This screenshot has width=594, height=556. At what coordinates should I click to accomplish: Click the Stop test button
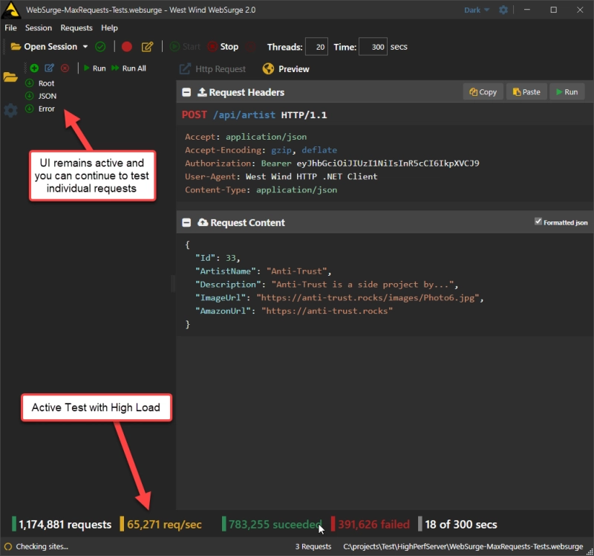[223, 47]
